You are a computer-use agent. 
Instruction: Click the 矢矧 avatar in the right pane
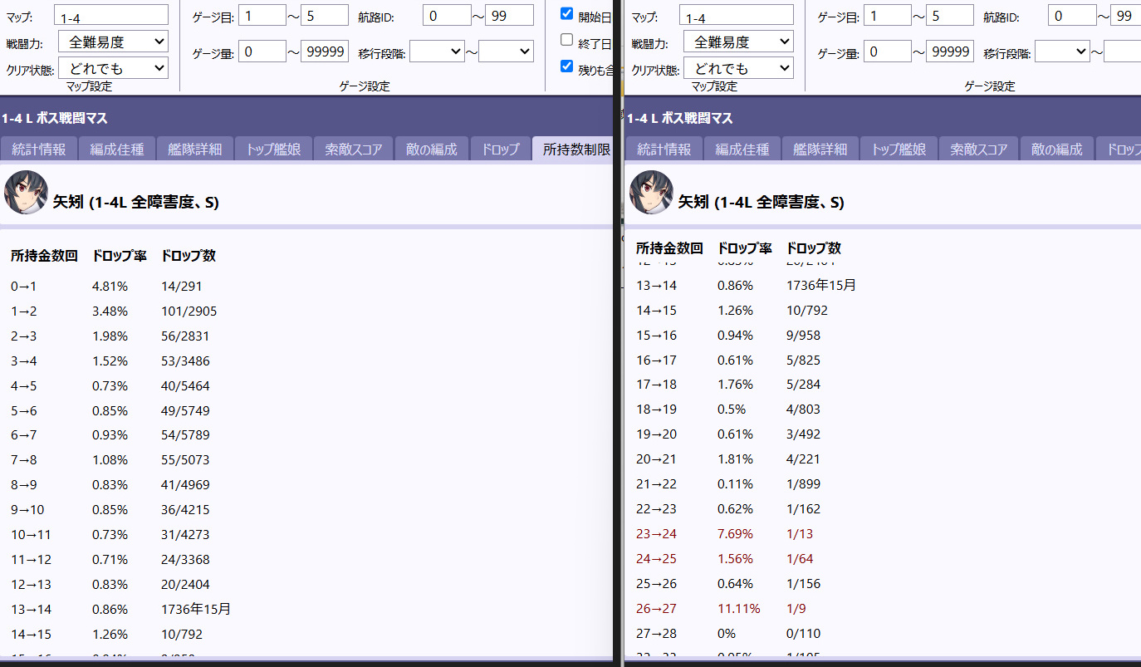[651, 193]
